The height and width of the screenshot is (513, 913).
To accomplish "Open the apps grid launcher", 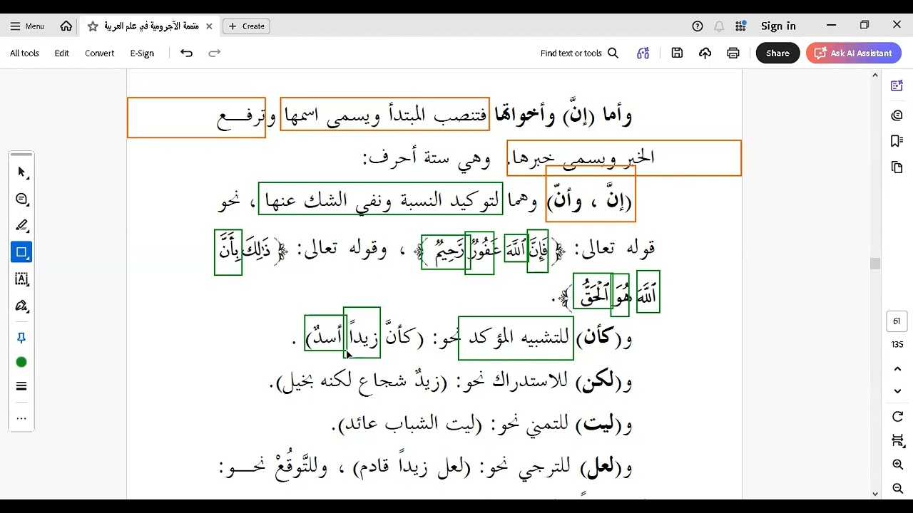I will [740, 26].
